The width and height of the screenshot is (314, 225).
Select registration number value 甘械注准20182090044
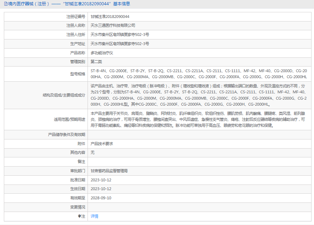coord(110,17)
